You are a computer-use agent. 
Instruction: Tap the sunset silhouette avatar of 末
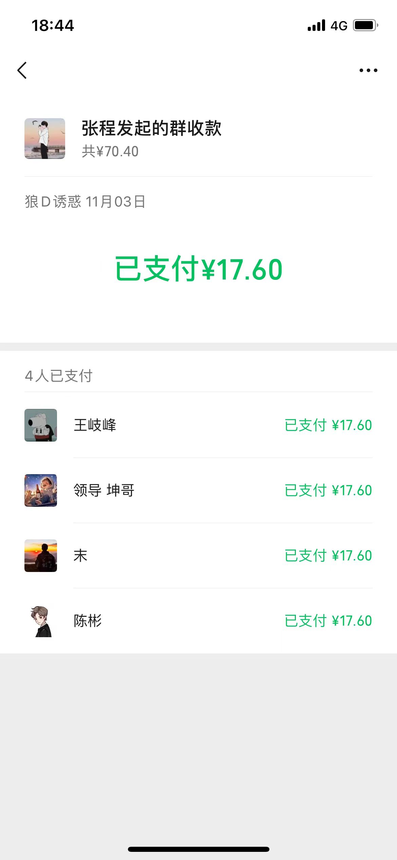click(x=41, y=556)
